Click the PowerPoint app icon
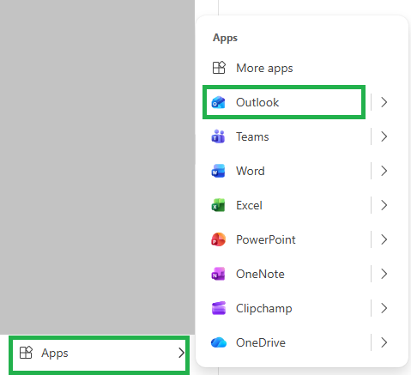The width and height of the screenshot is (411, 375). point(218,239)
